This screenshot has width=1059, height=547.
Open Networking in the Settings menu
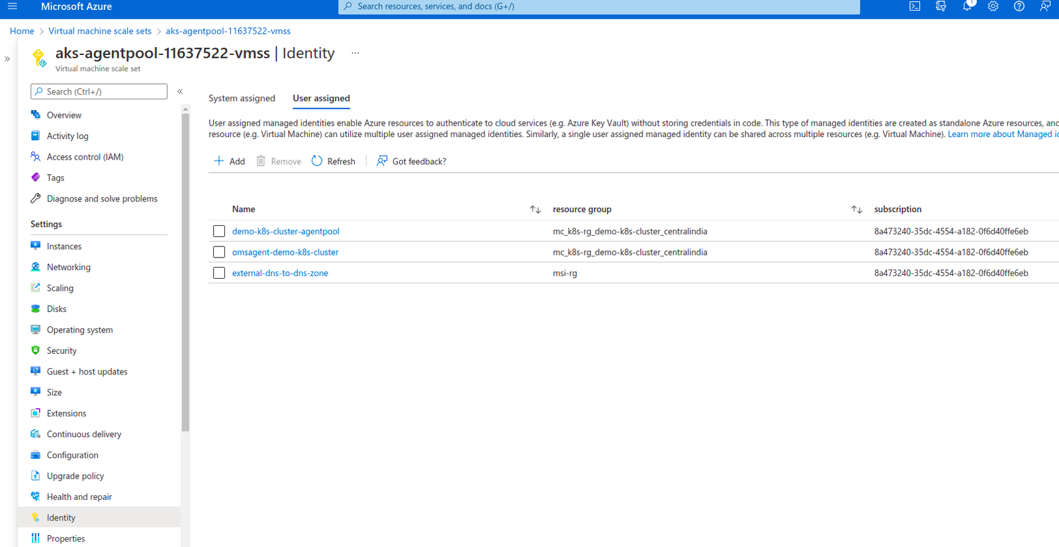pos(69,267)
